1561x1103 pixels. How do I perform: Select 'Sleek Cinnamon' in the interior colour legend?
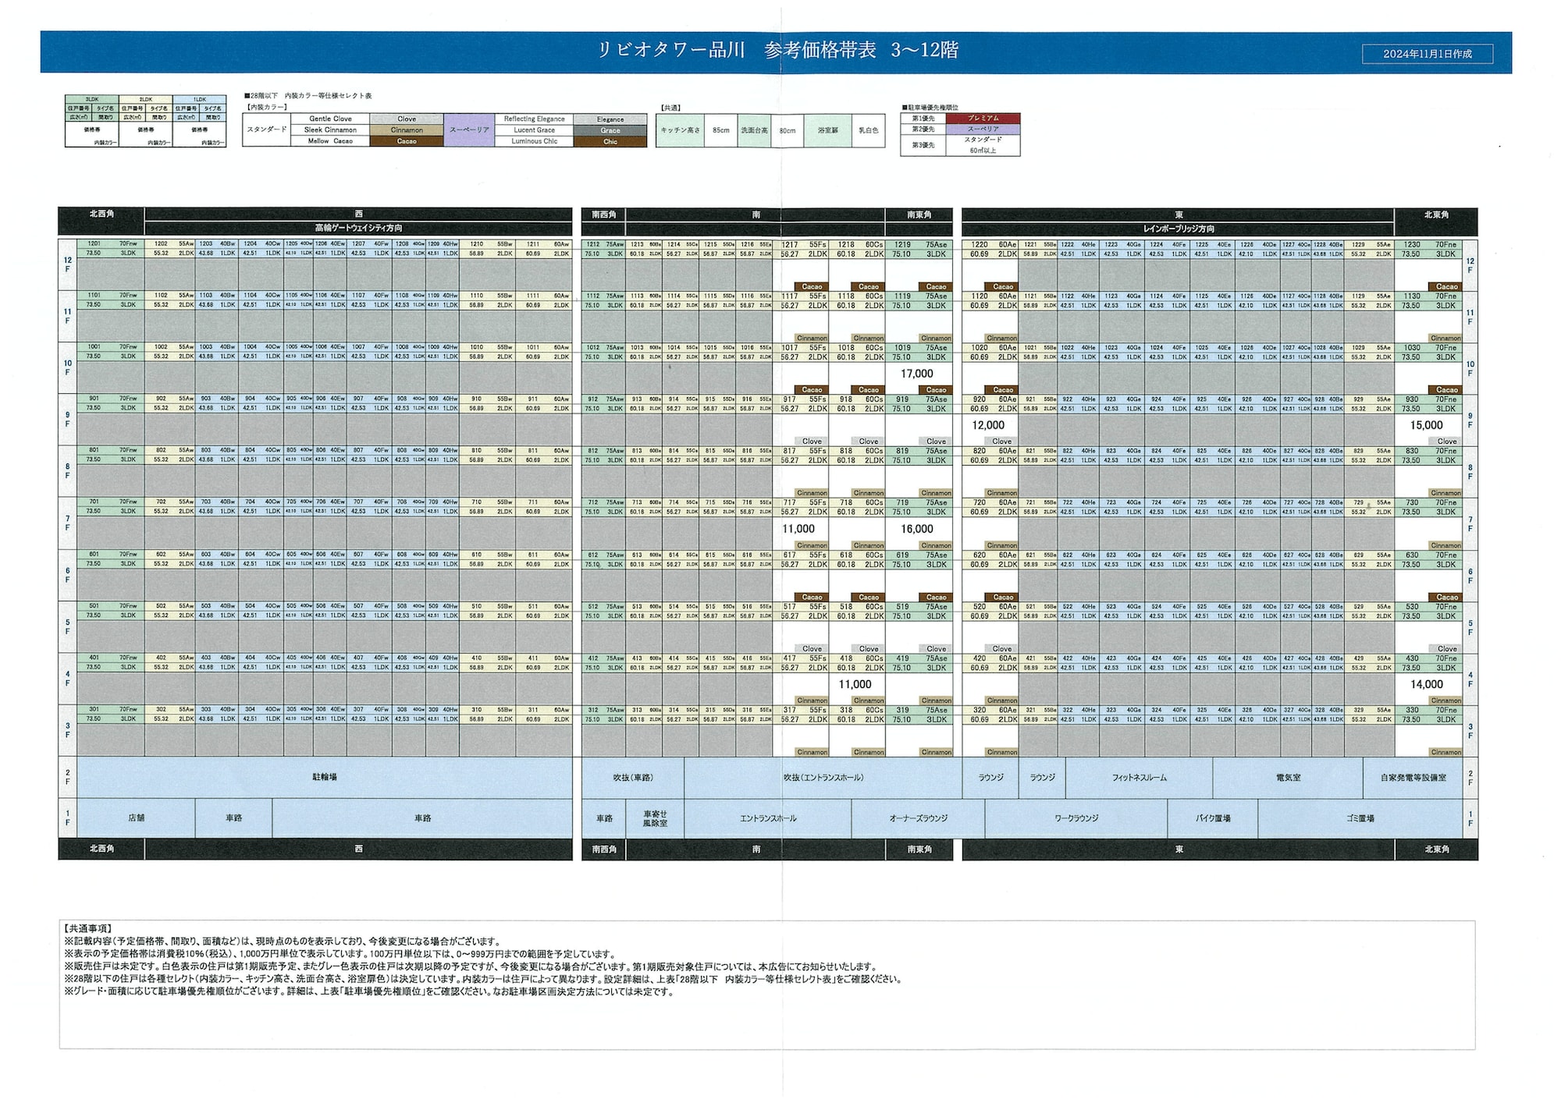pyautogui.click(x=330, y=130)
